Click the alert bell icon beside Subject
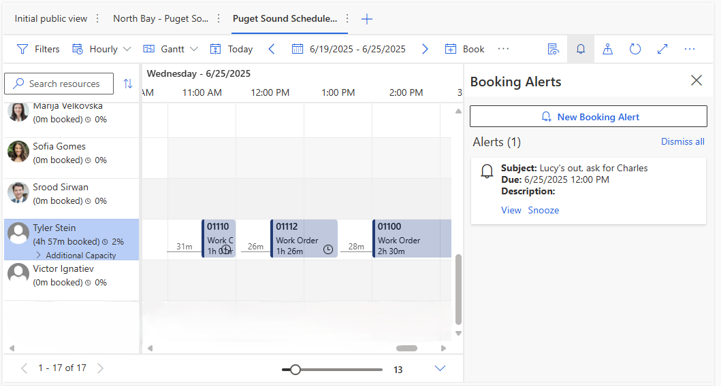721x386 pixels. [x=487, y=171]
